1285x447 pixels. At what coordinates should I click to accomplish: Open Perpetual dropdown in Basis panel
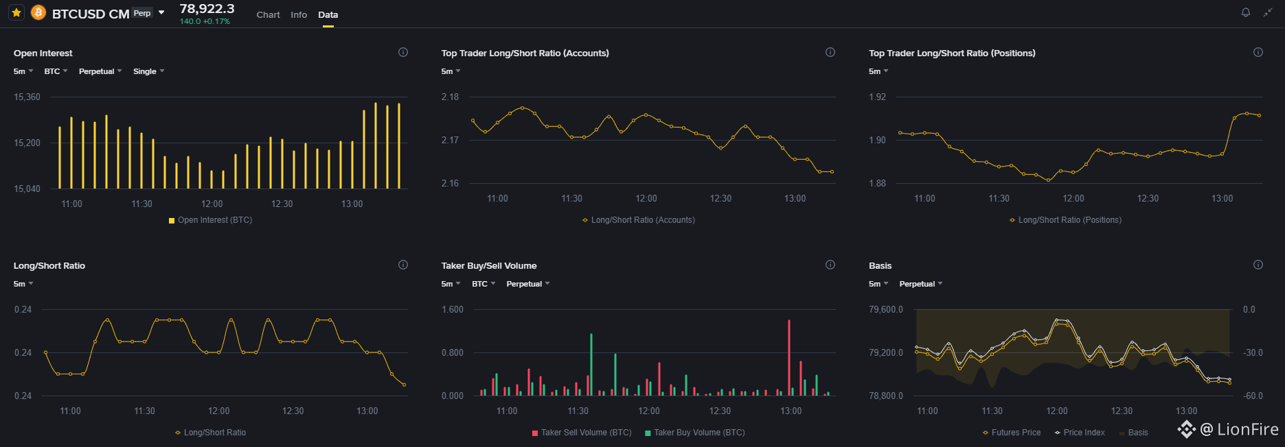coord(921,284)
